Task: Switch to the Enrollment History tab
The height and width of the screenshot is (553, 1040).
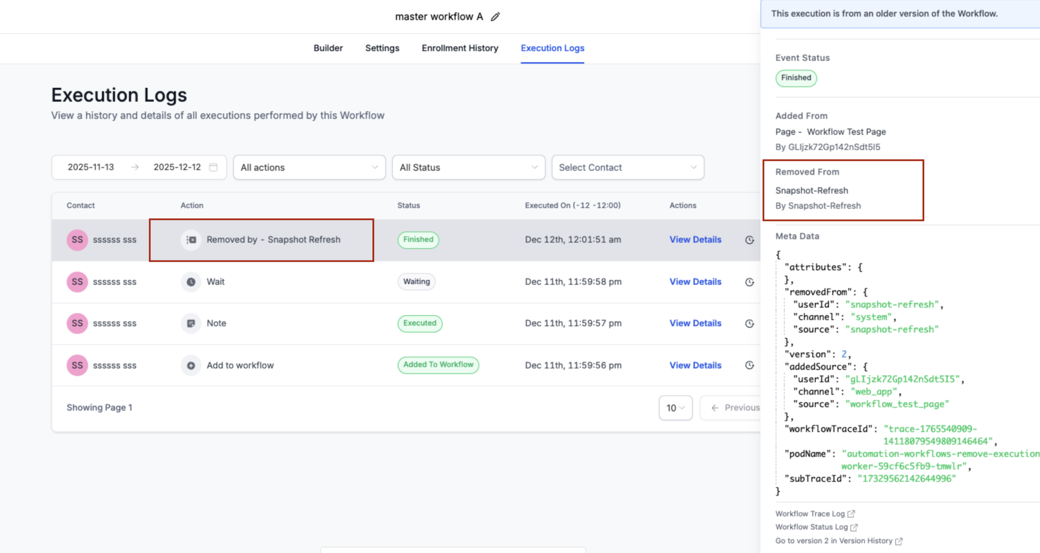Action: coord(460,48)
